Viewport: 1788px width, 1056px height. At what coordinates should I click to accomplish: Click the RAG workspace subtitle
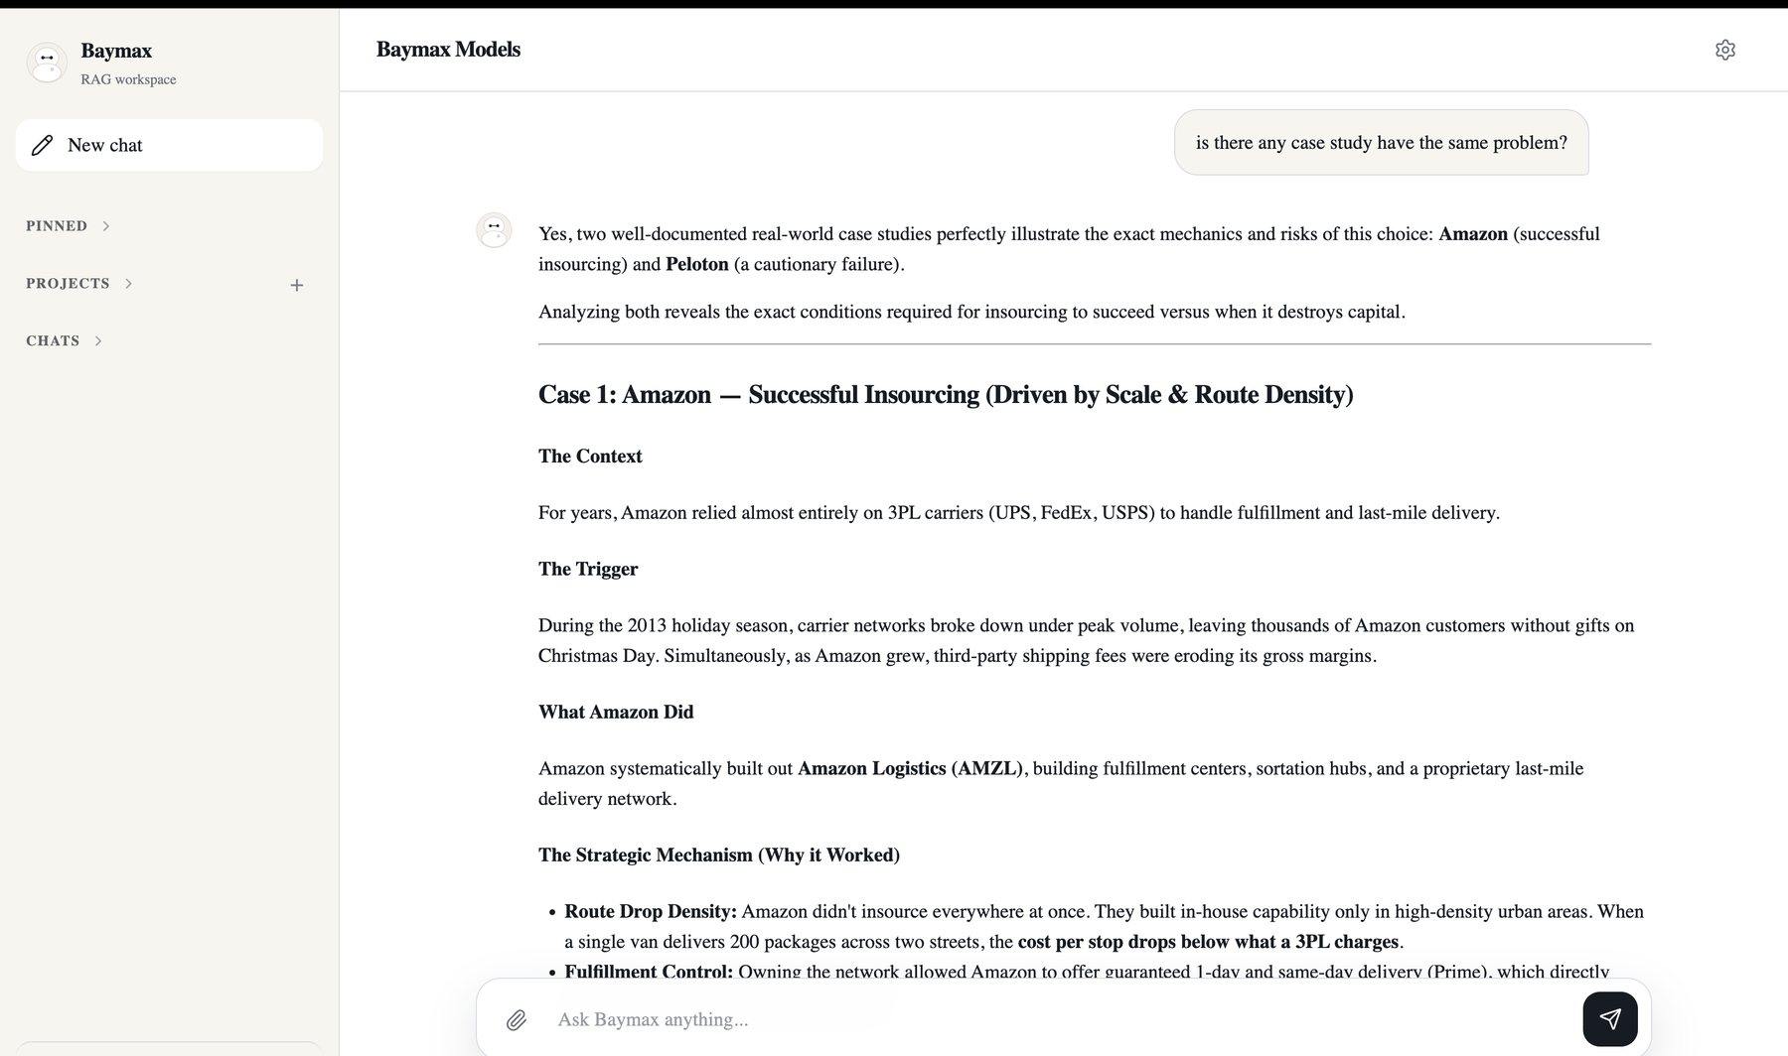click(x=128, y=79)
